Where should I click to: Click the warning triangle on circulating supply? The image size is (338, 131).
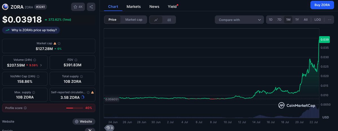pos(92,92)
